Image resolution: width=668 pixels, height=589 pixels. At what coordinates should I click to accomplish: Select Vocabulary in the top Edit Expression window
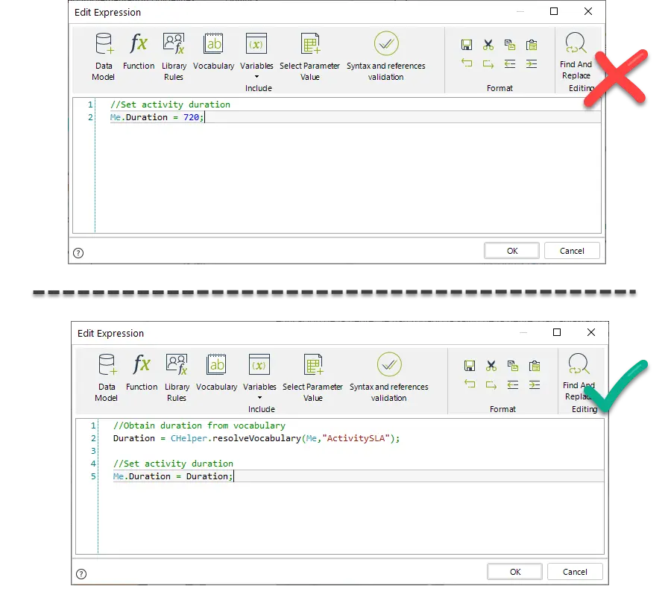tap(213, 51)
